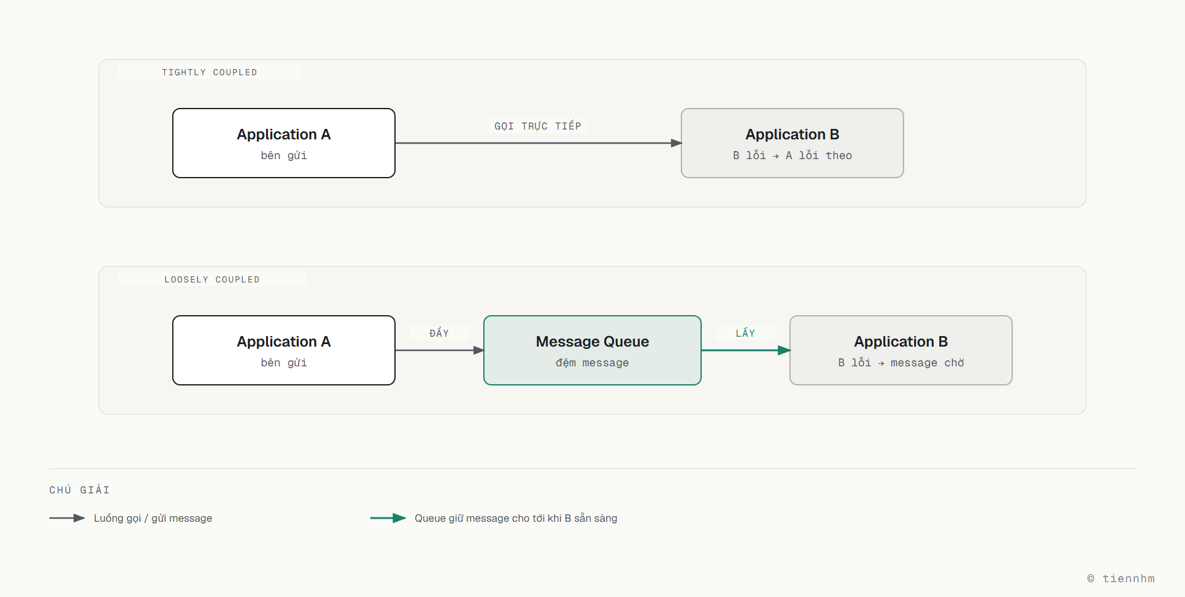1185x597 pixels.
Task: Click the Application B box with 'A lỗi theo' text
Action: 792,143
